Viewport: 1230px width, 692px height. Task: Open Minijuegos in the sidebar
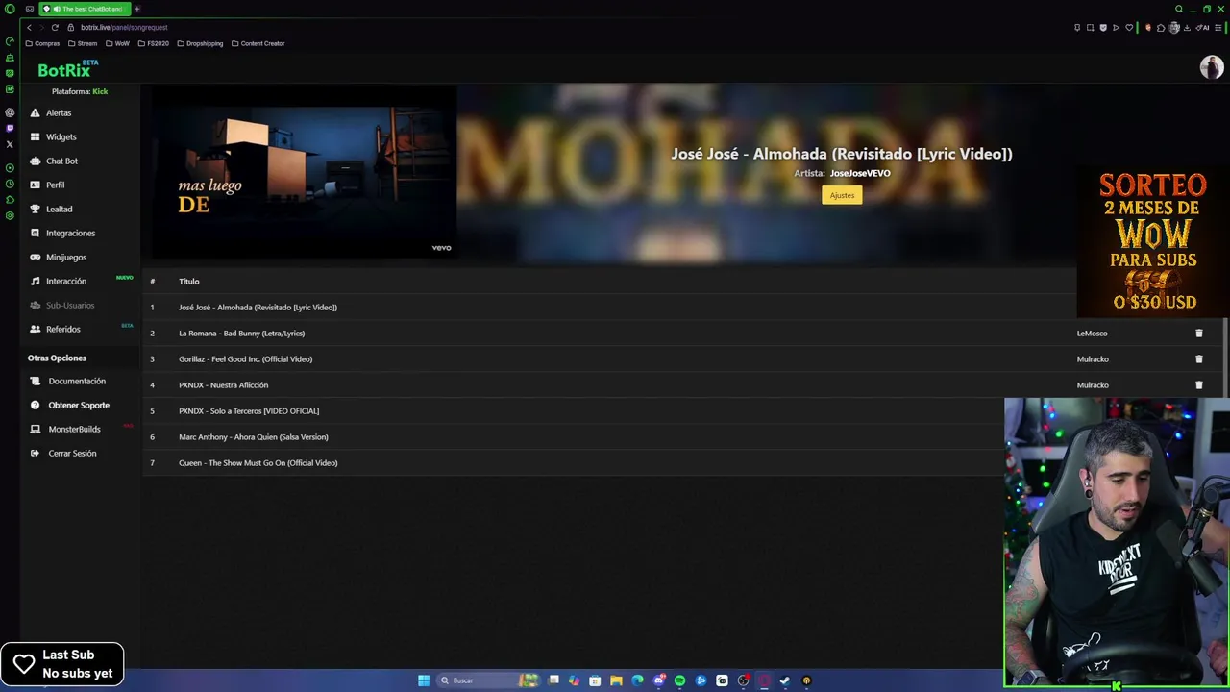pyautogui.click(x=66, y=257)
